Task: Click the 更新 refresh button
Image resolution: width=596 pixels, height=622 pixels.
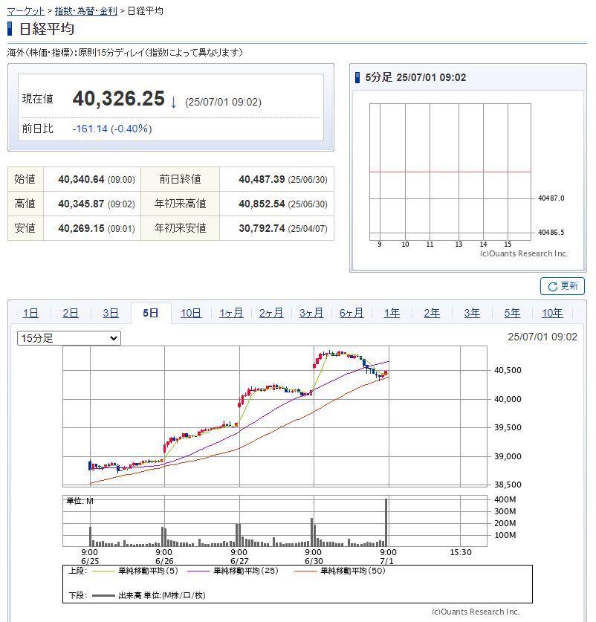Action: tap(563, 286)
